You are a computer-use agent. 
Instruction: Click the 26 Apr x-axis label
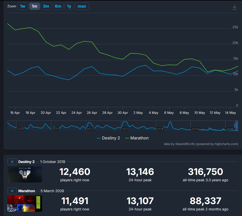[92, 113]
